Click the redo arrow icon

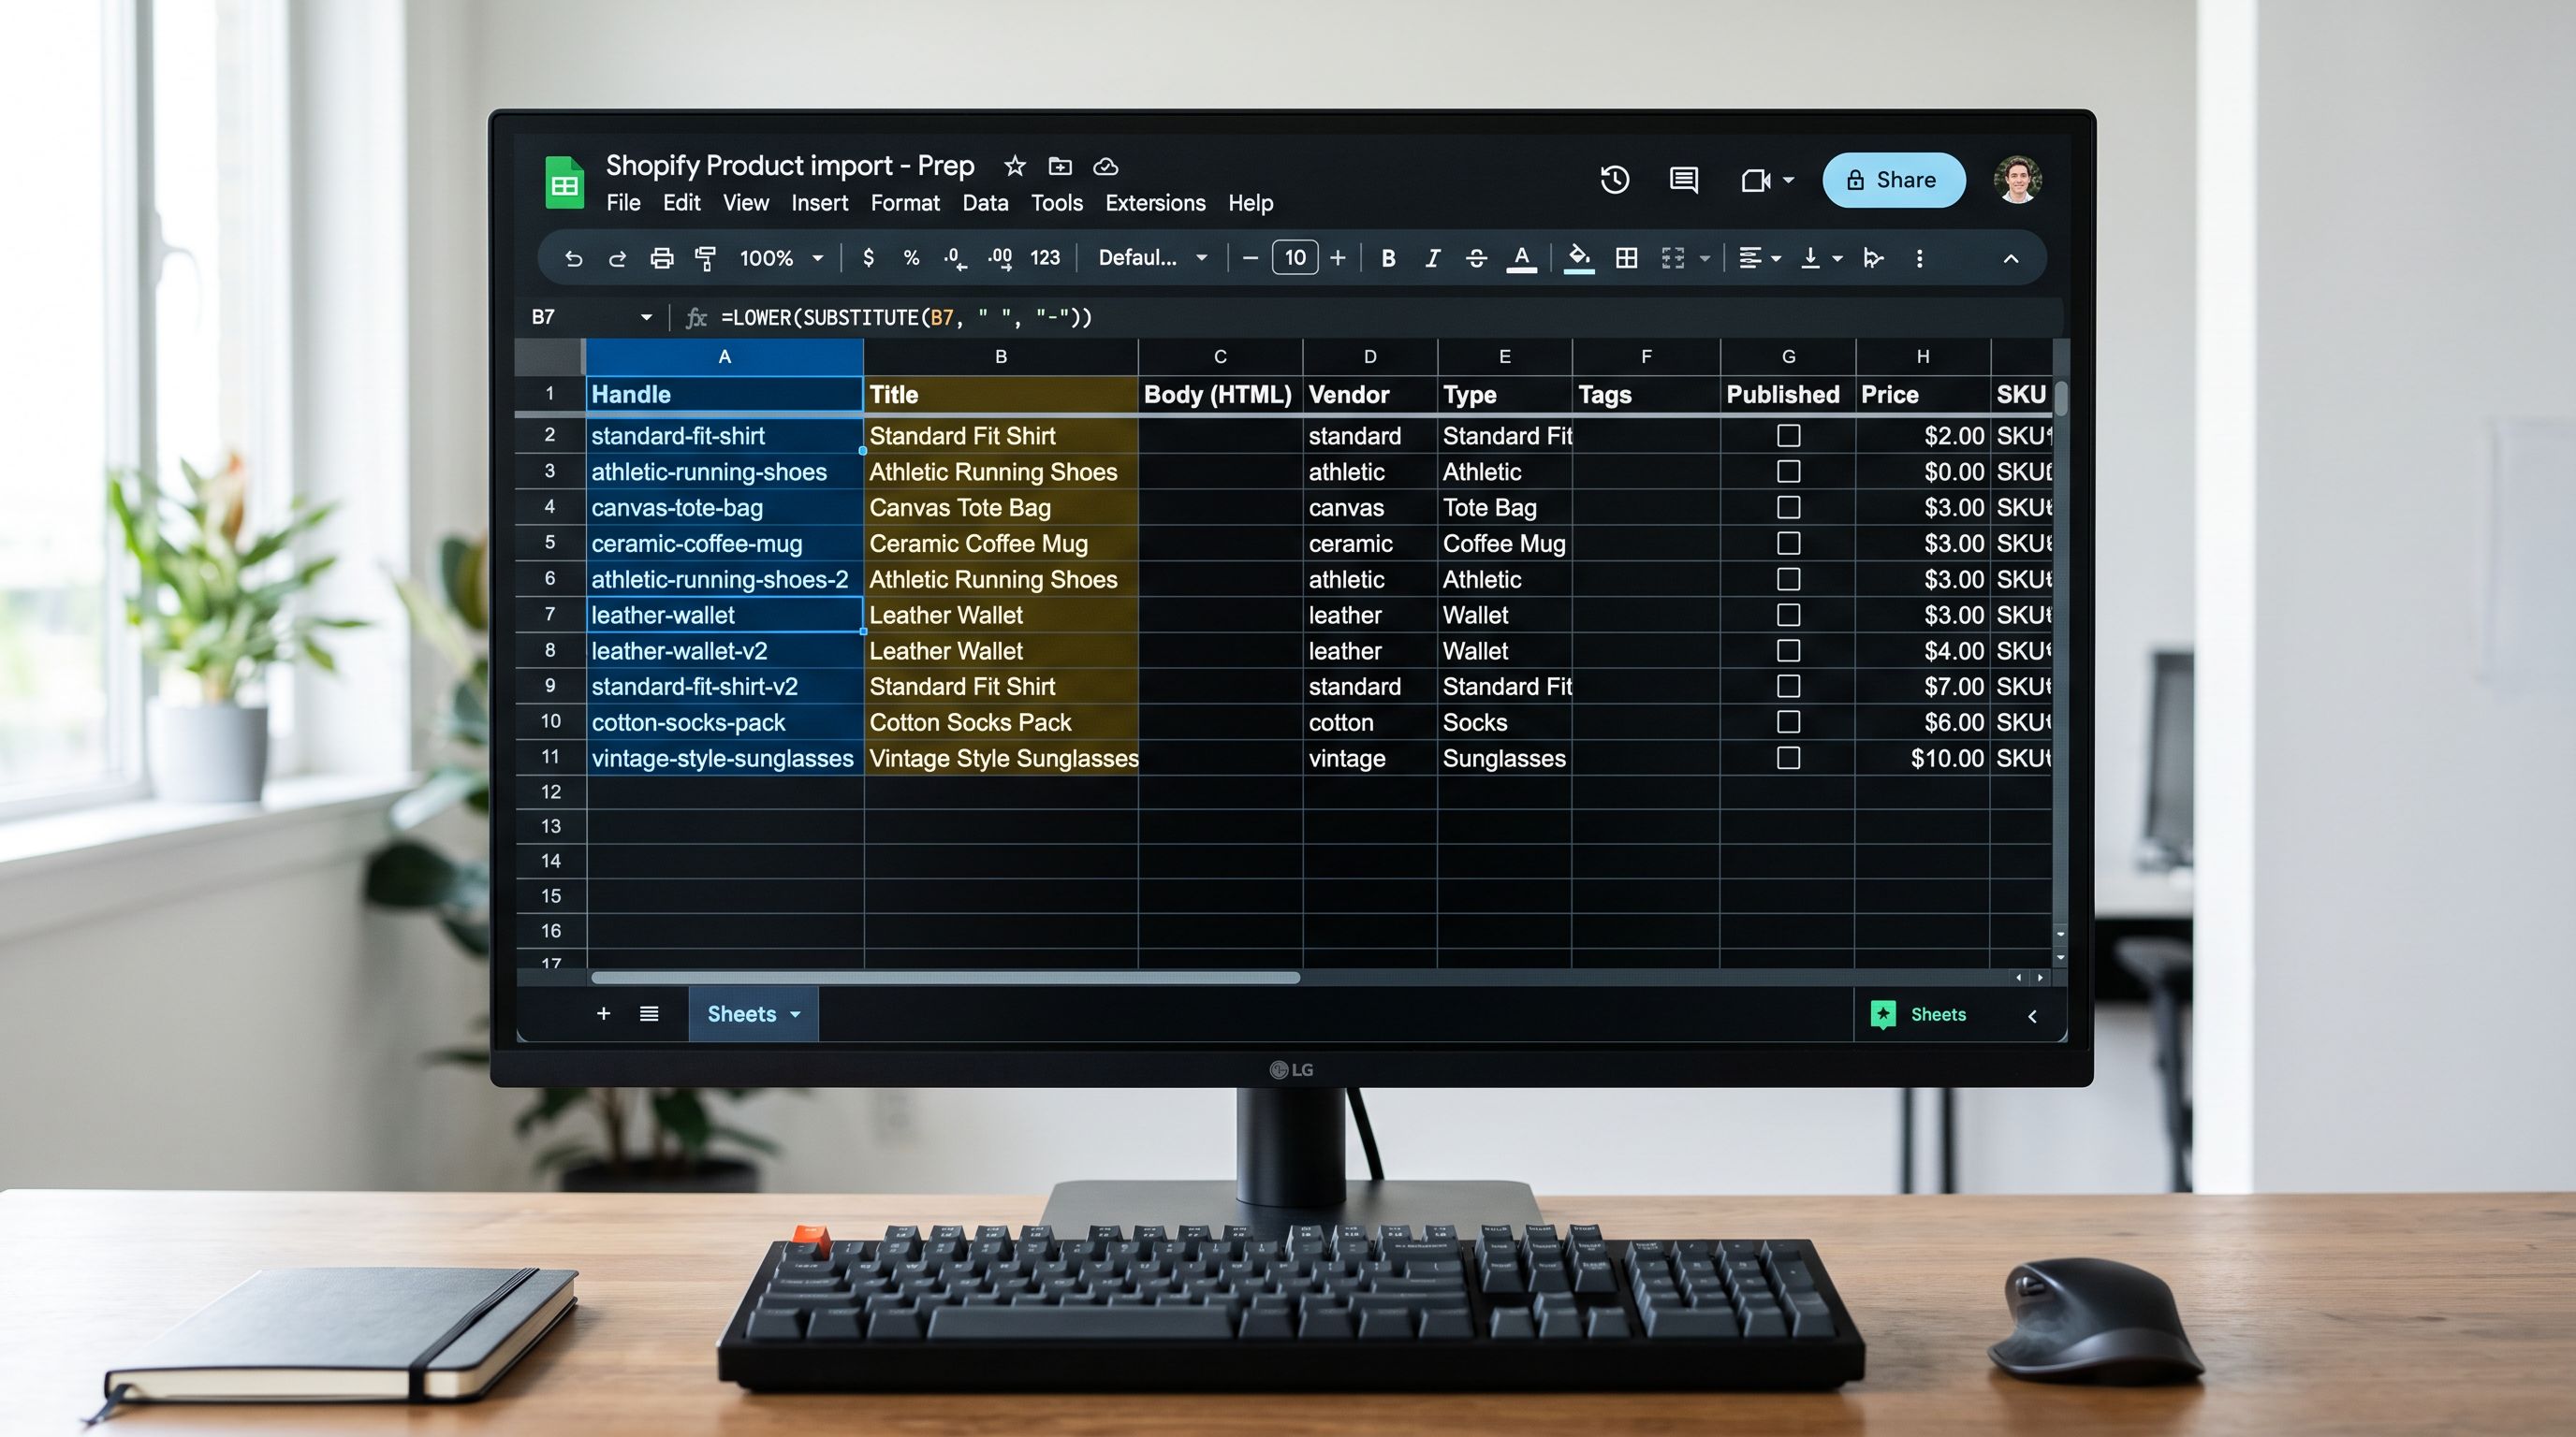click(617, 259)
